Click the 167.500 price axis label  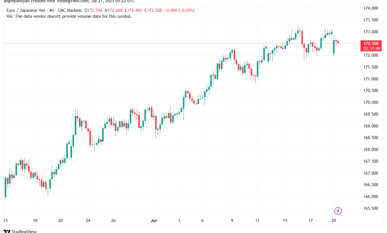pos(371,161)
